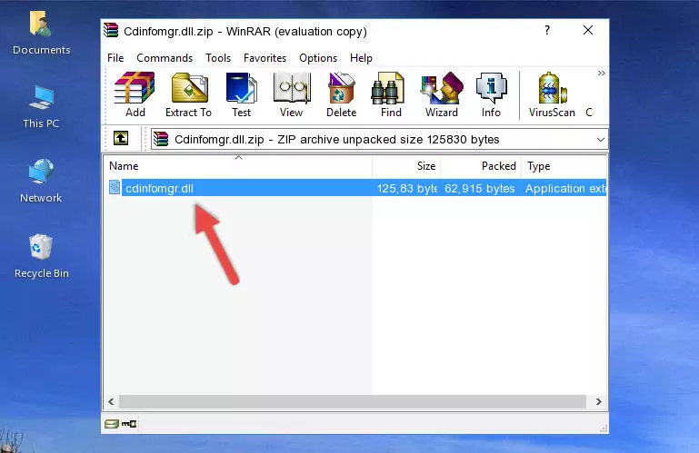Open the Options menu
This screenshot has width=699, height=453.
[318, 58]
